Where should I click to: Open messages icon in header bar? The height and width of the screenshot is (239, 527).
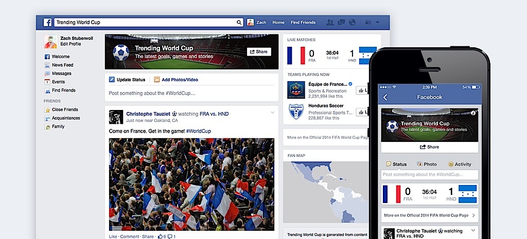pos(341,23)
